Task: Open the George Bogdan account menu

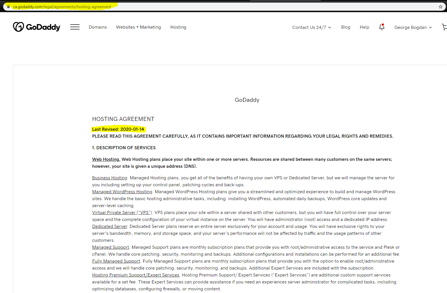Action: click(411, 27)
